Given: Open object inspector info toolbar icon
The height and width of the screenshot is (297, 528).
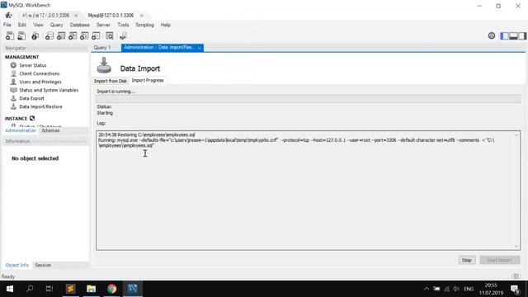Looking at the screenshot, I should [35, 35].
